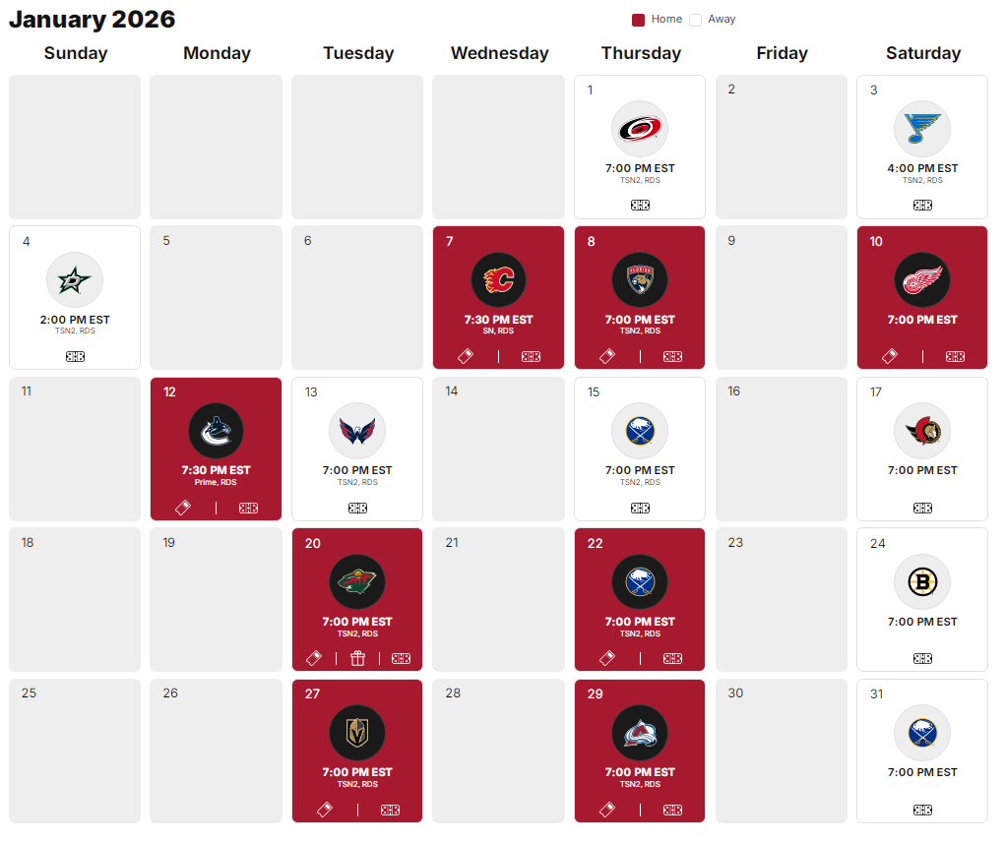
Task: Select the Golden Knights logo on January 27
Action: click(357, 732)
